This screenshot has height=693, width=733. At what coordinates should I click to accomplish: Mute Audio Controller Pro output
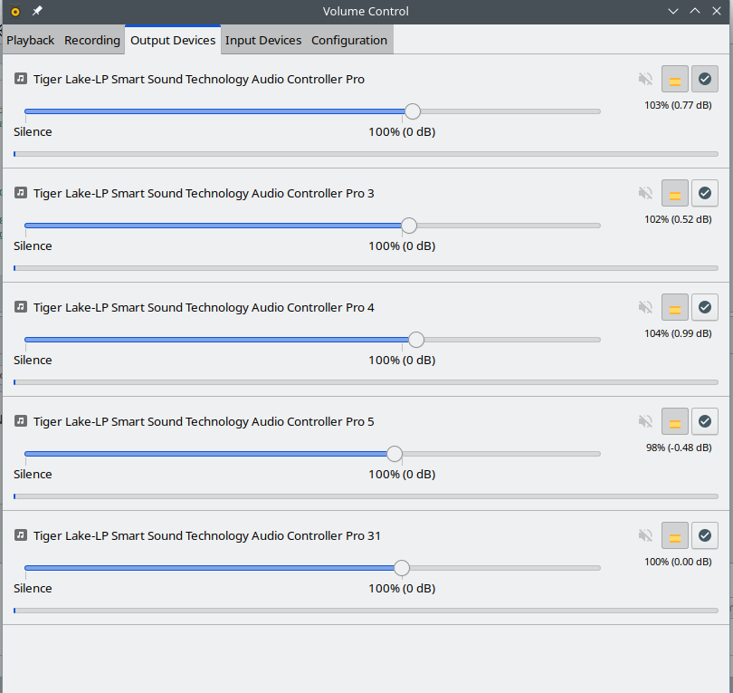[645, 79]
